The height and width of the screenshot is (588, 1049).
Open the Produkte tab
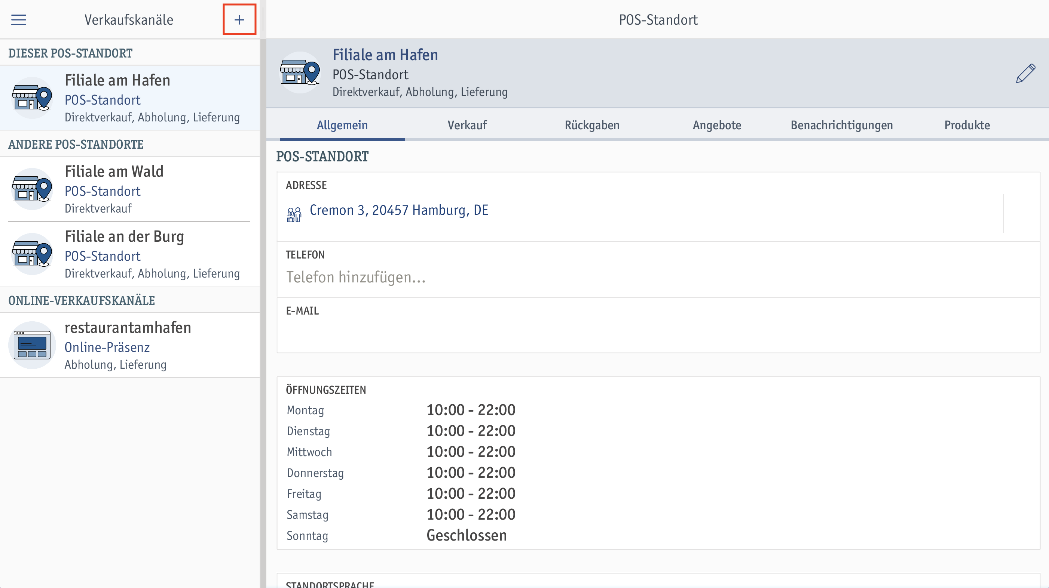pos(967,125)
